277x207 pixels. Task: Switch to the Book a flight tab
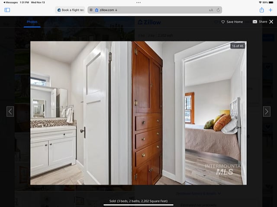pyautogui.click(x=71, y=10)
